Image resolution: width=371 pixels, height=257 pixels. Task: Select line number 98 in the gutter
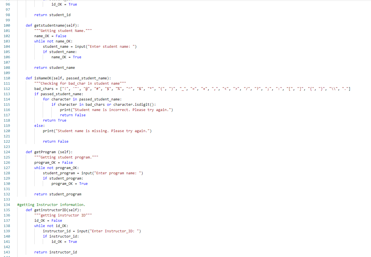click(x=8, y=15)
